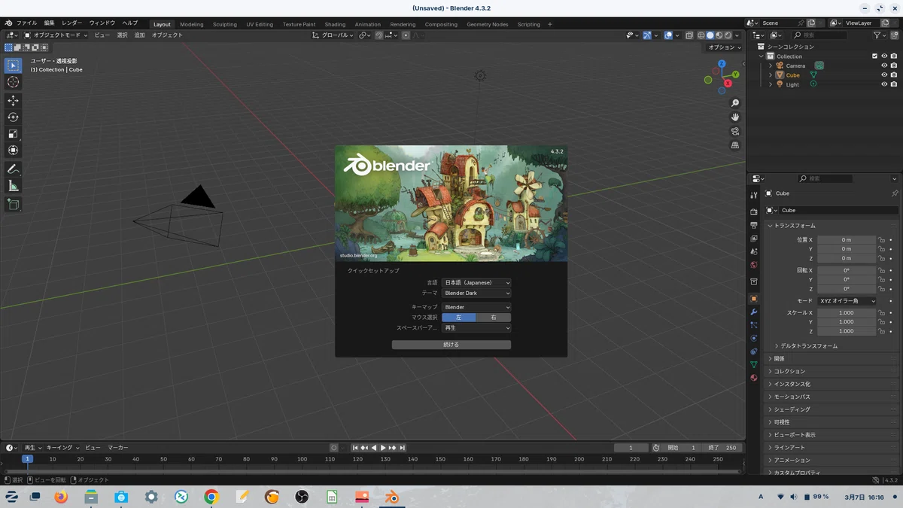Select the Select Box tool
Viewport: 903px width, 508px height.
(13, 65)
